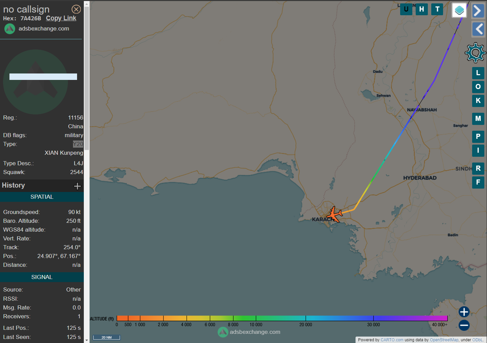Click the R map button
Image resolution: width=487 pixels, height=343 pixels.
(478, 168)
